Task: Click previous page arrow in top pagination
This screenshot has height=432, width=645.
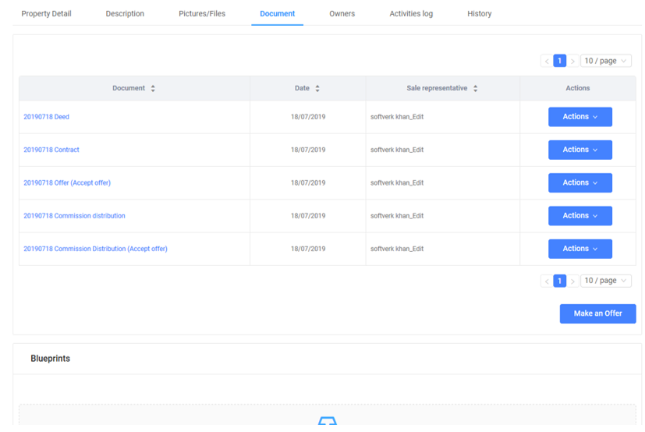Action: coord(547,61)
